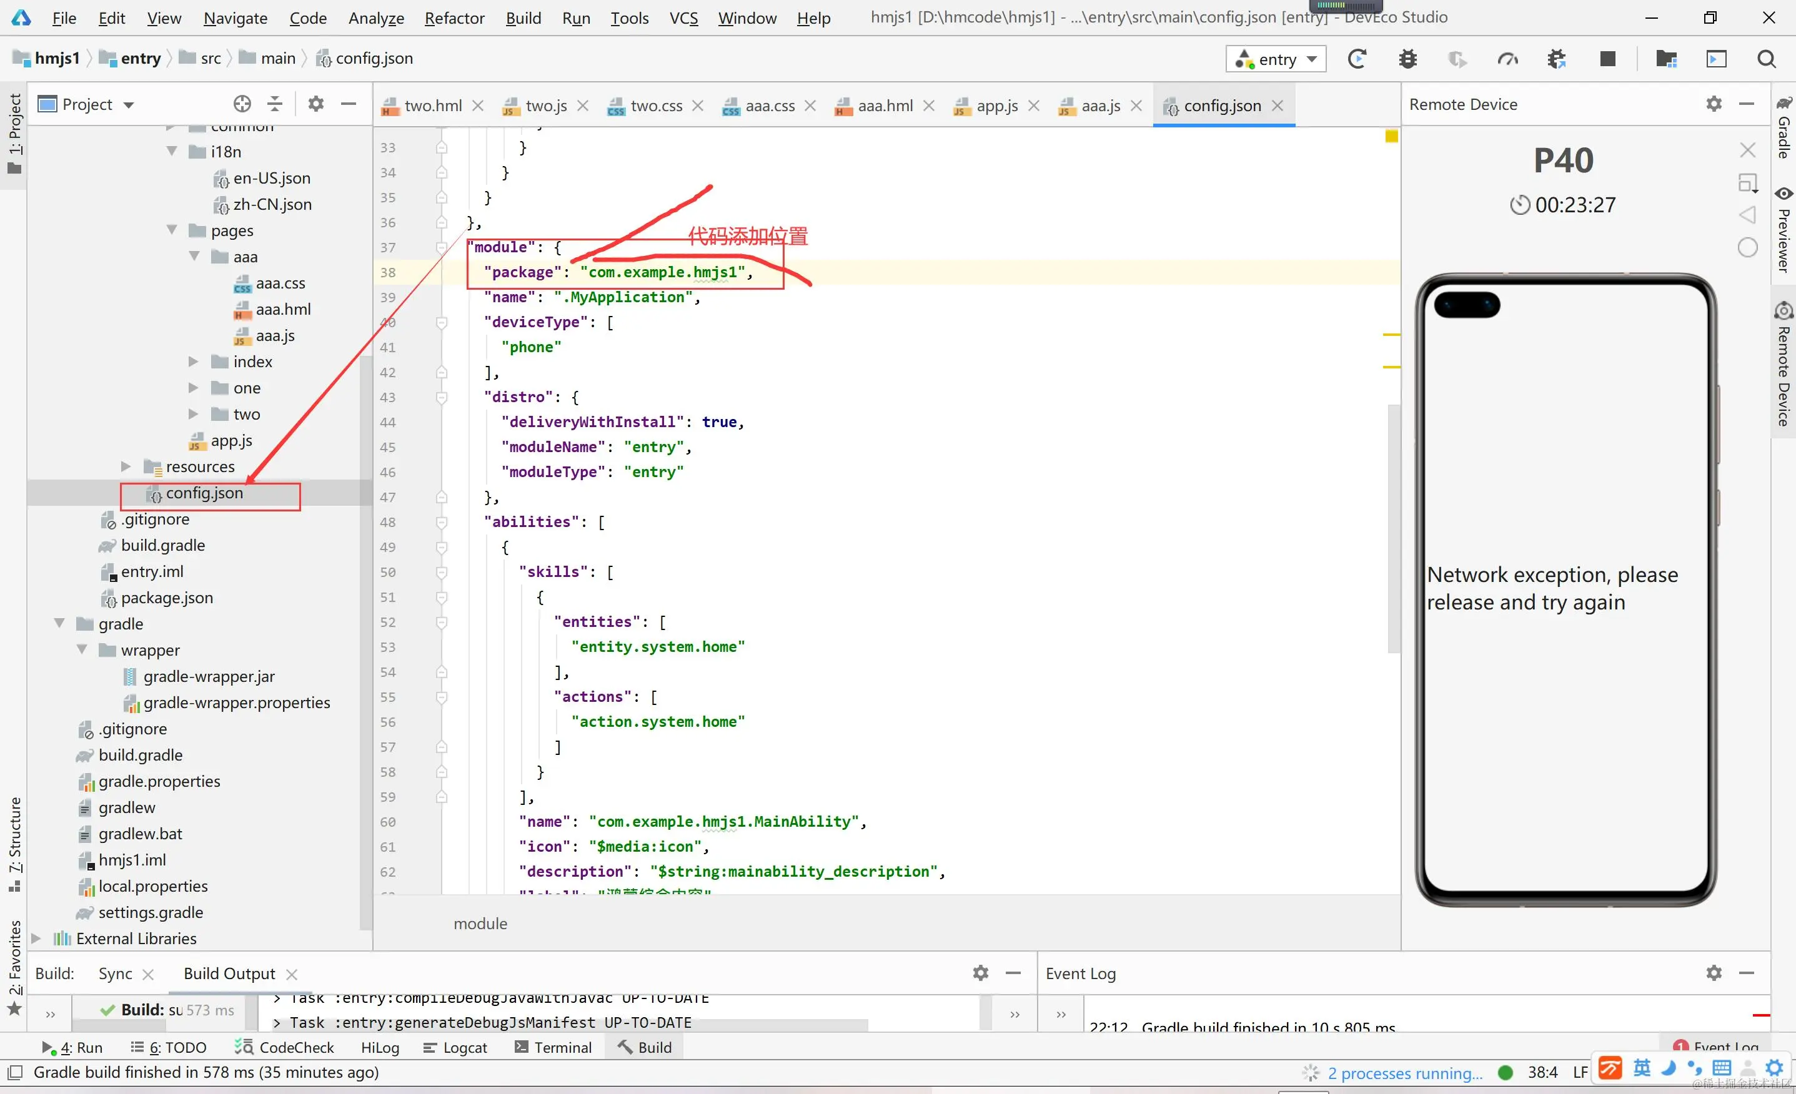Click the Stop square icon in toolbar
1796x1094 pixels.
coord(1607,59)
